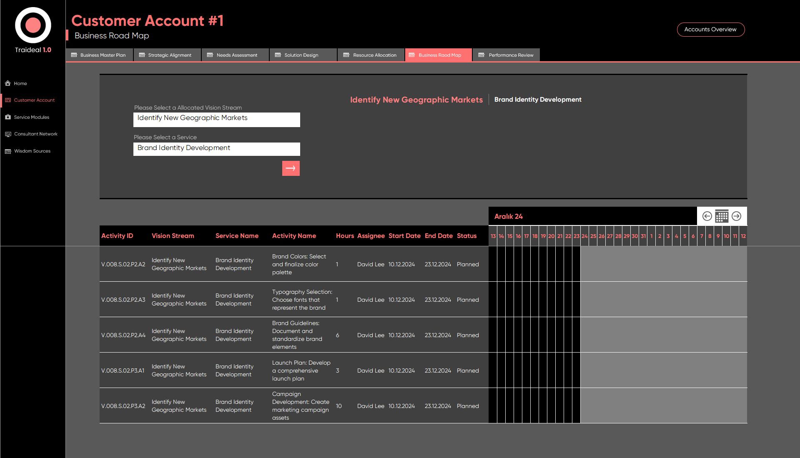
Task: Click the Accounts Overview button
Action: (x=710, y=29)
